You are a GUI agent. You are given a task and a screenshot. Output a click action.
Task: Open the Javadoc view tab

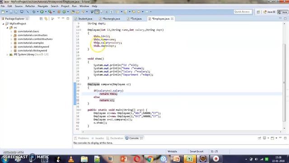pos(98,138)
